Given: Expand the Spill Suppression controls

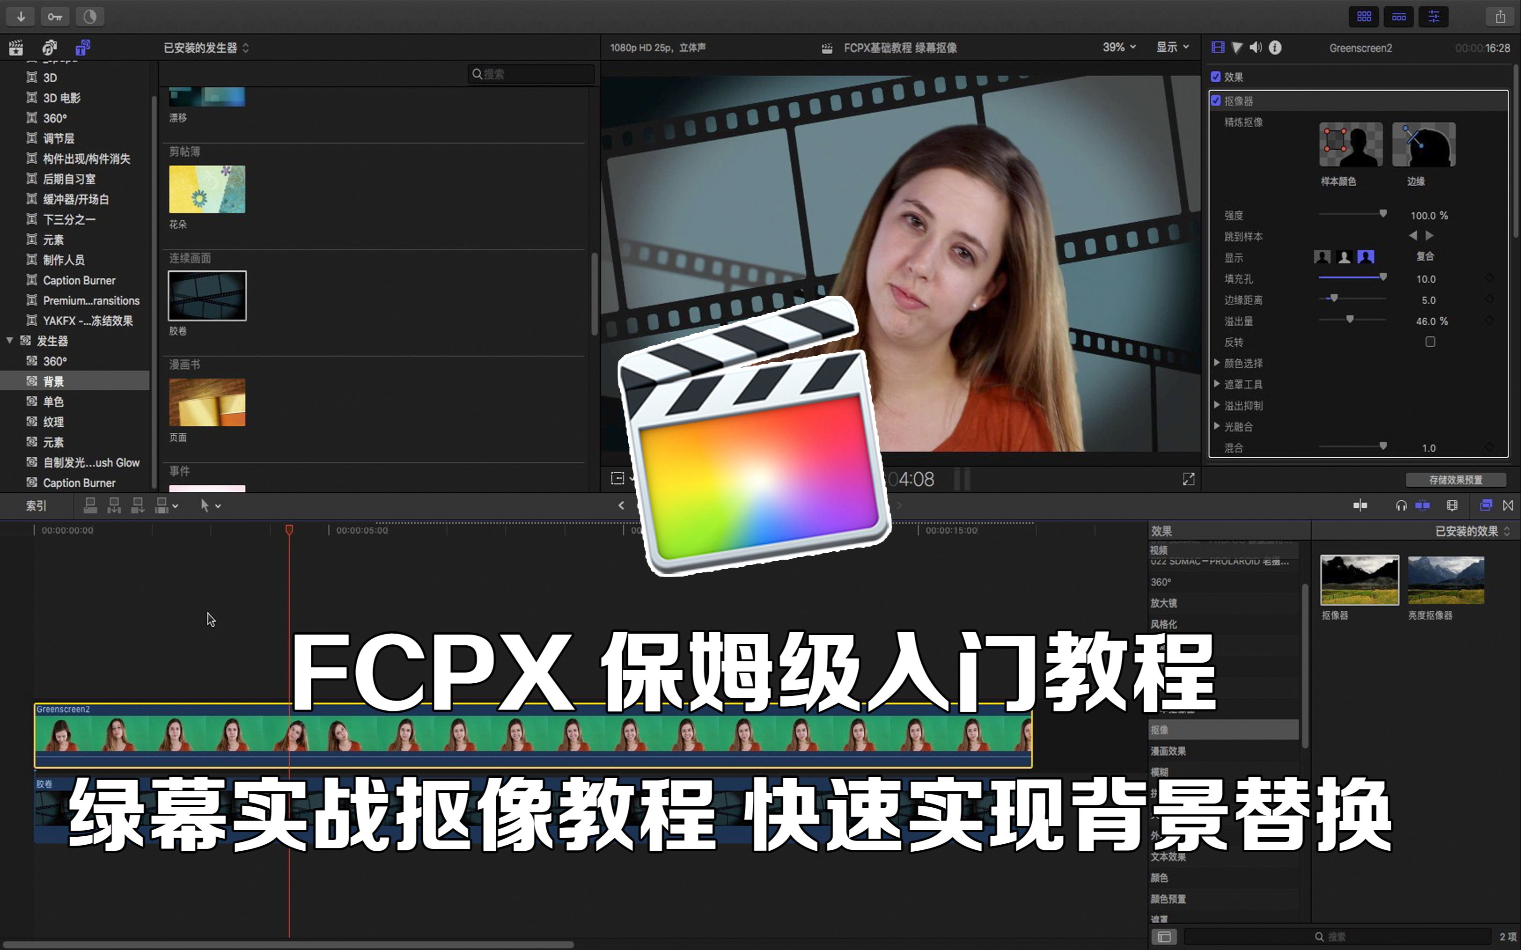Looking at the screenshot, I should coord(1218,405).
